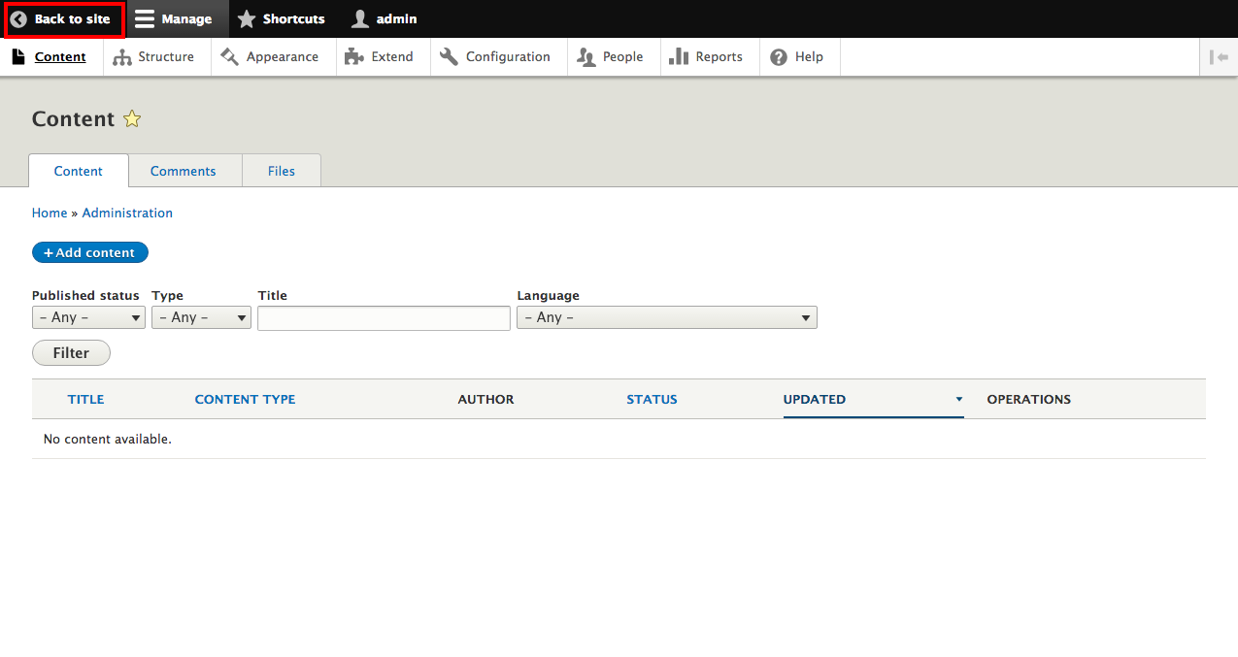The height and width of the screenshot is (657, 1238).
Task: Click the Appearance paint icon
Action: (230, 57)
